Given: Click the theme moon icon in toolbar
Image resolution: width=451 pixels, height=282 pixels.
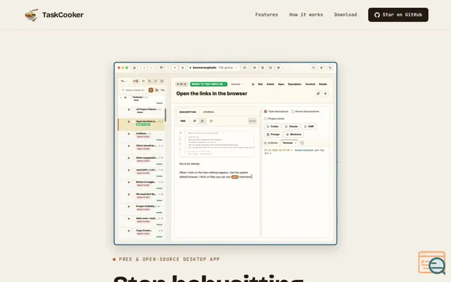Looking at the screenshot, I should point(330,68).
